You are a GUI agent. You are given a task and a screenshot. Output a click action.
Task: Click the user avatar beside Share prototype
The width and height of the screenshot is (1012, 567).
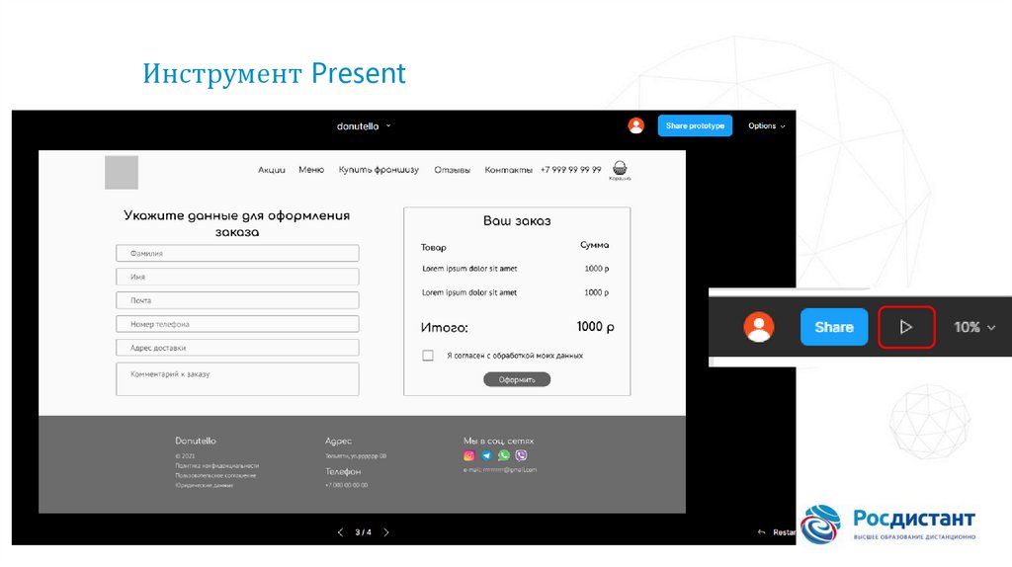point(635,125)
